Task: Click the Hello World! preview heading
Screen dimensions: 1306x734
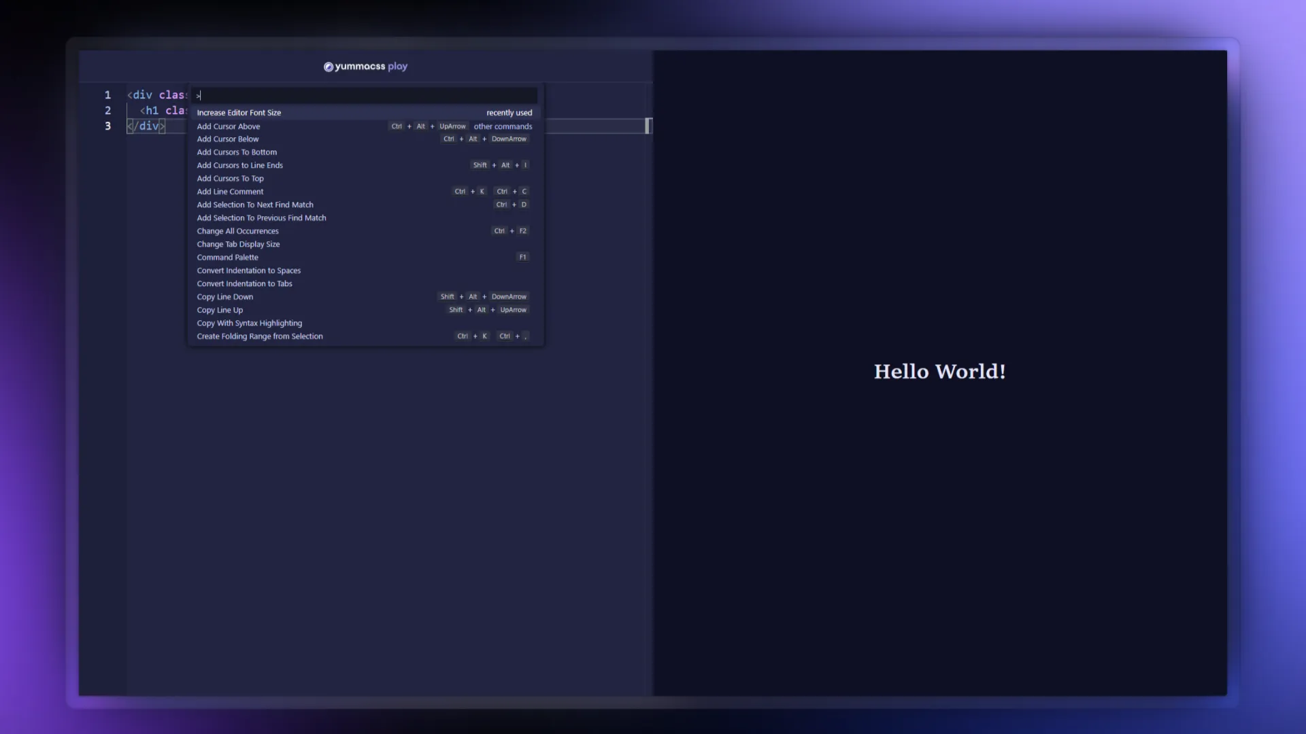Action: coord(939,372)
